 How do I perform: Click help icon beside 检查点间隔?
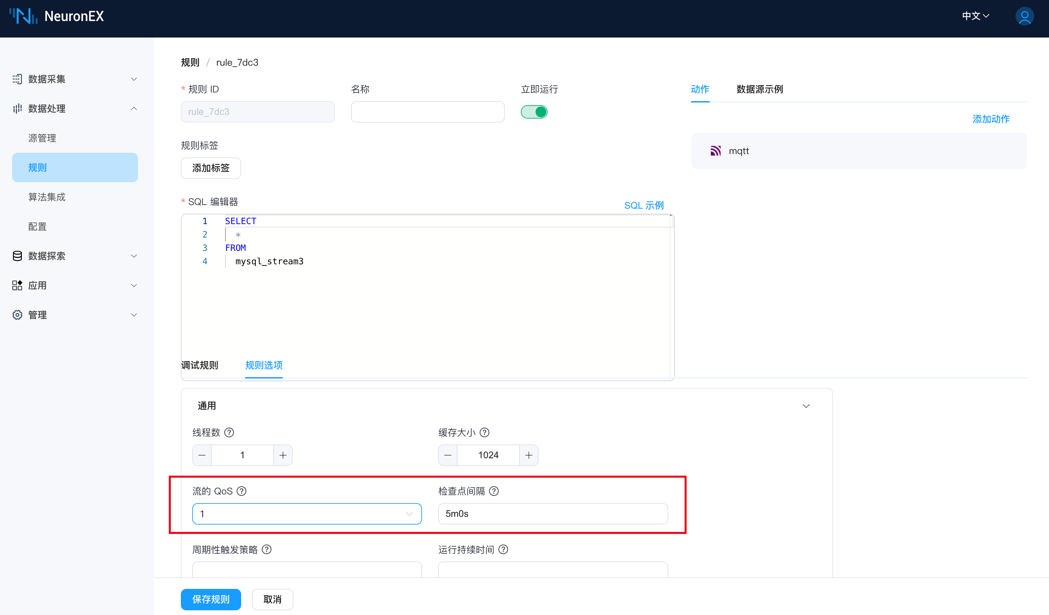click(494, 491)
